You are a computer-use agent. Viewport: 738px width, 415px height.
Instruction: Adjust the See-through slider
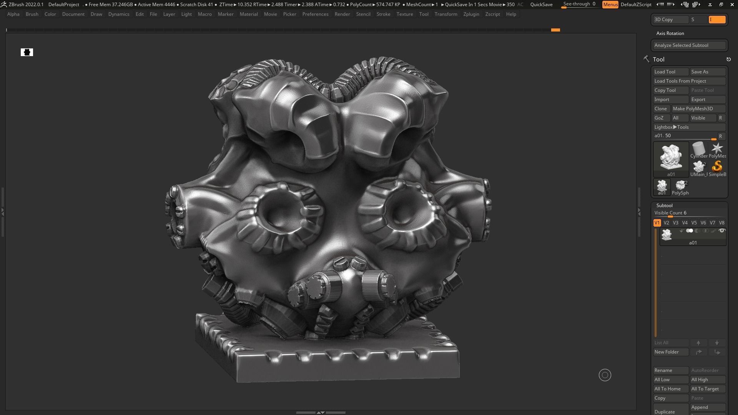pyautogui.click(x=580, y=5)
